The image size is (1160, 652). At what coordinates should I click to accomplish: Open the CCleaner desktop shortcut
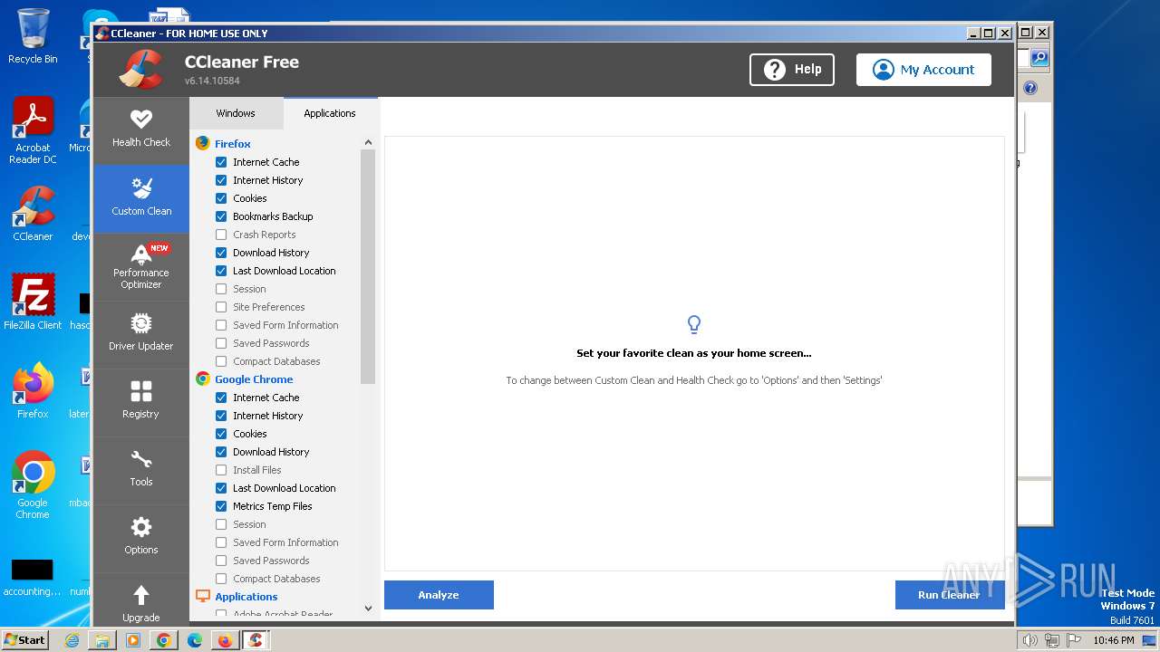click(33, 214)
